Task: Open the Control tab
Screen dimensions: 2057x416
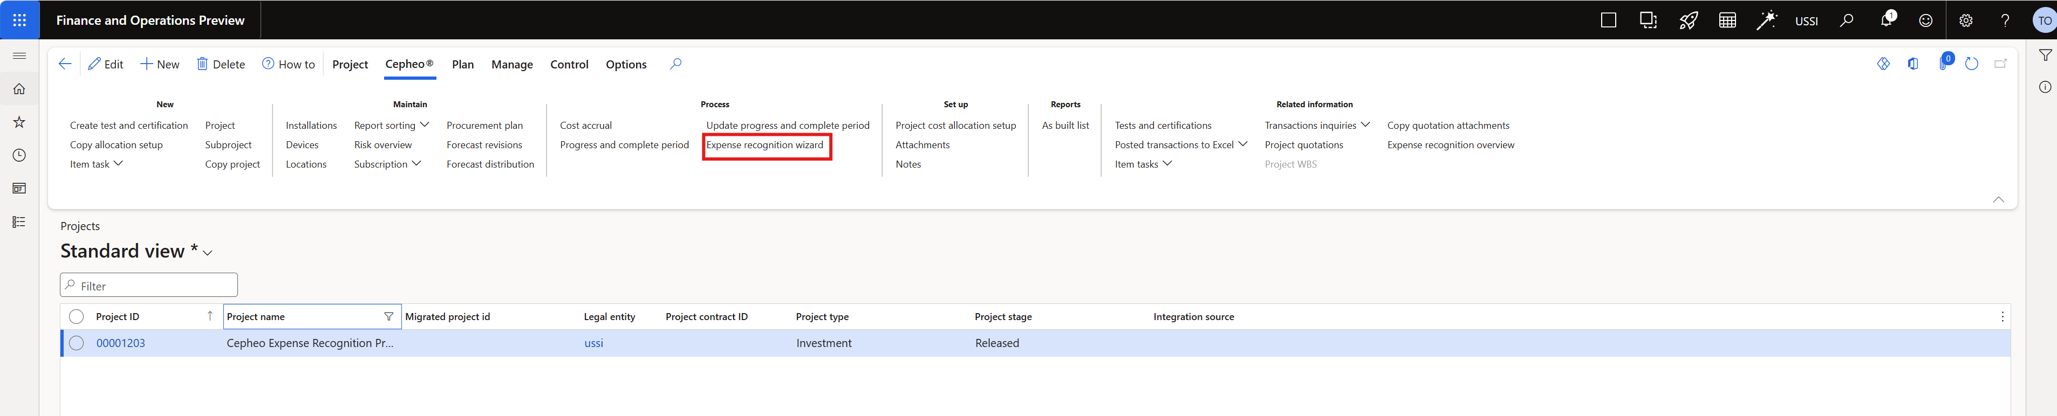Action: [569, 65]
